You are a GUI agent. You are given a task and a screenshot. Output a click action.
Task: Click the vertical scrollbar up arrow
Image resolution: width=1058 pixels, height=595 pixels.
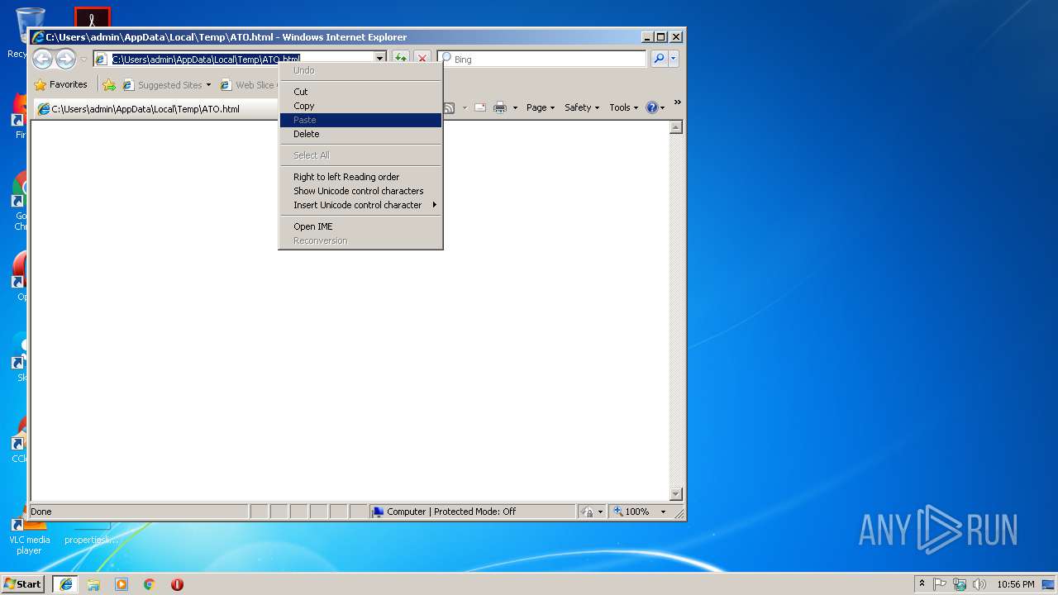[675, 127]
